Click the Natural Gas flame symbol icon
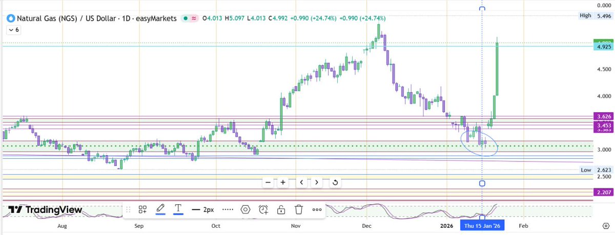 pyautogui.click(x=10, y=18)
